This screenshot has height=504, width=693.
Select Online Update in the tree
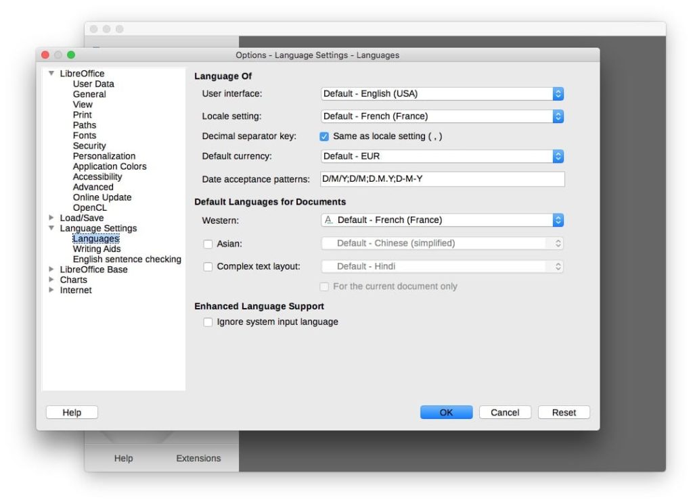pos(102,197)
